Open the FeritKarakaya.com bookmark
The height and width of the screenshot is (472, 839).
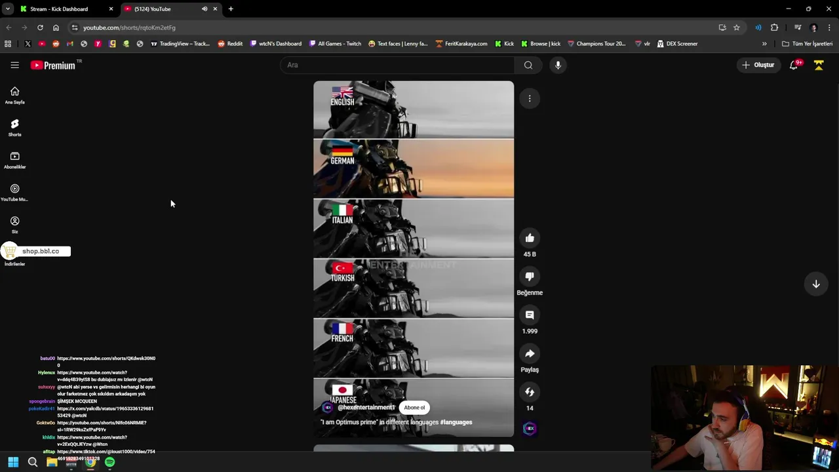(x=461, y=44)
